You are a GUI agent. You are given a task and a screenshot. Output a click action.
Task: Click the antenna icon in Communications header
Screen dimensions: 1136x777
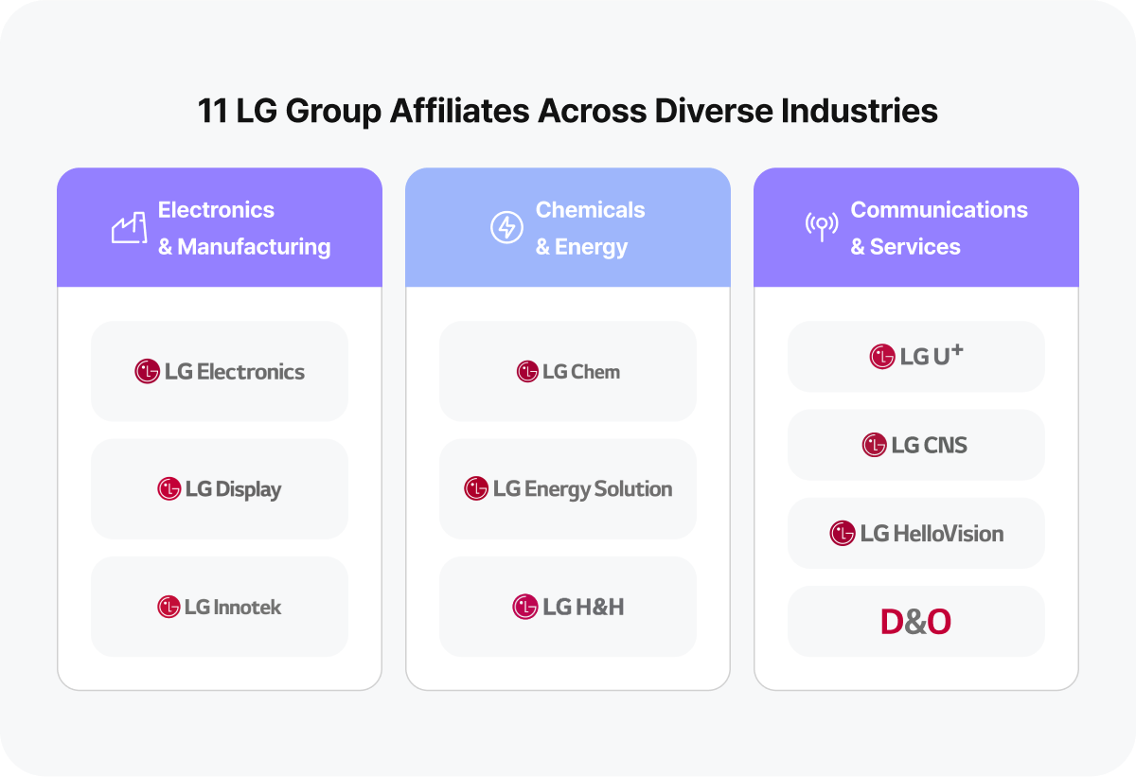821,227
